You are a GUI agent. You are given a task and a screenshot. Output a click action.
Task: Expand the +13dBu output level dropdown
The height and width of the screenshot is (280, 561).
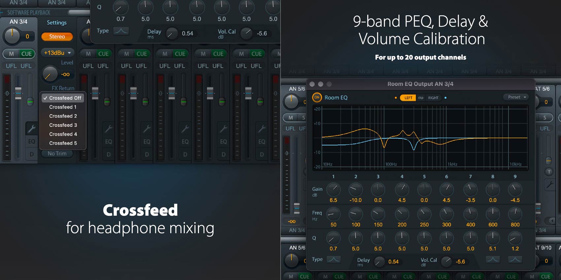tap(57, 53)
